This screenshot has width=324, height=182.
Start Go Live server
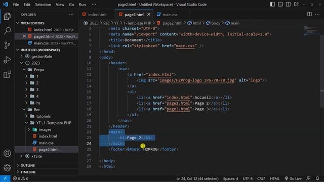point(293,178)
